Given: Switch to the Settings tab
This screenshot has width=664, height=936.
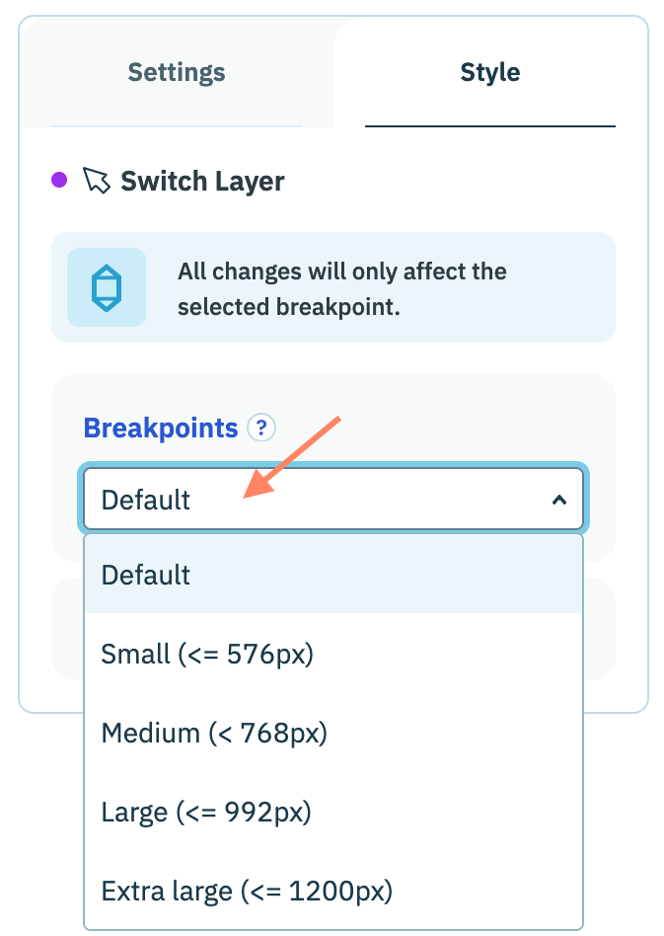Looking at the screenshot, I should pyautogui.click(x=177, y=72).
